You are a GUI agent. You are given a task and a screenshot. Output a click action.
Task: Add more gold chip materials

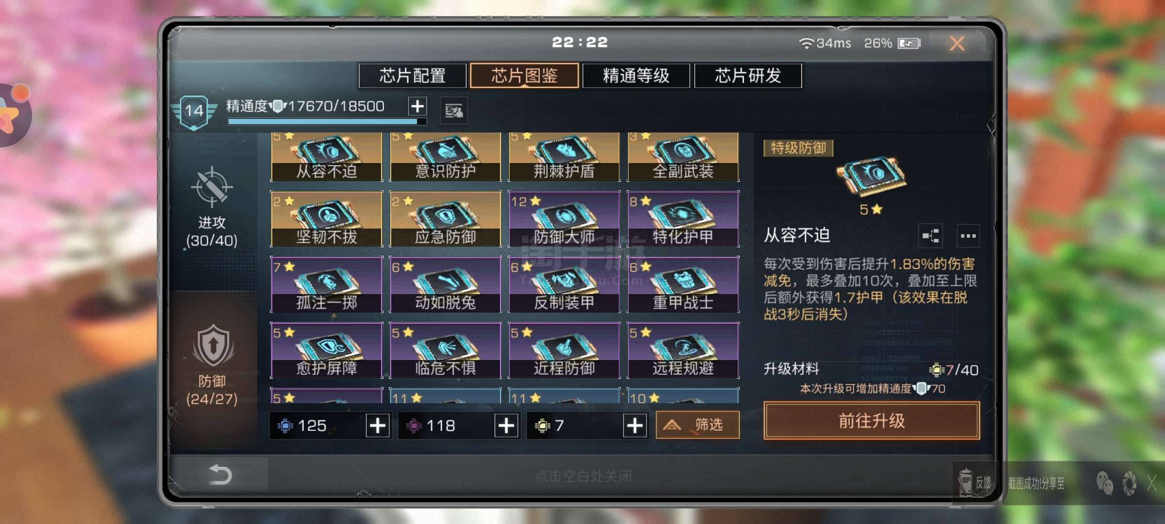pos(635,426)
